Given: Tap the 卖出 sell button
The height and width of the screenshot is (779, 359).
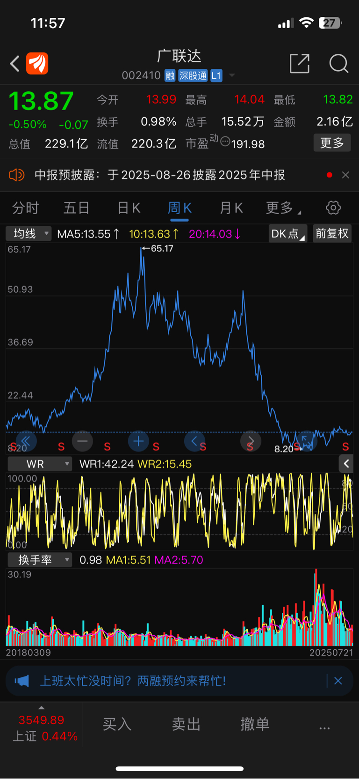Looking at the screenshot, I should pyautogui.click(x=186, y=724).
